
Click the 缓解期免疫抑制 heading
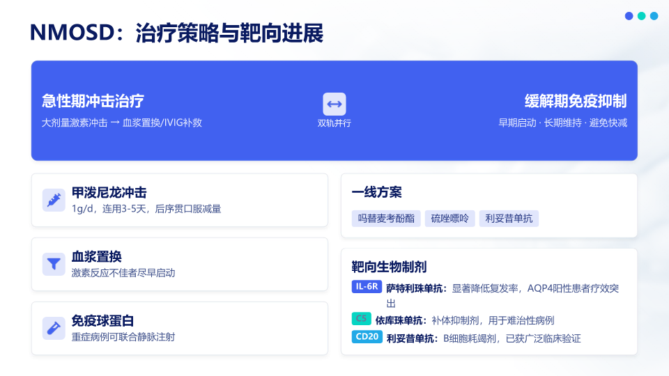576,101
